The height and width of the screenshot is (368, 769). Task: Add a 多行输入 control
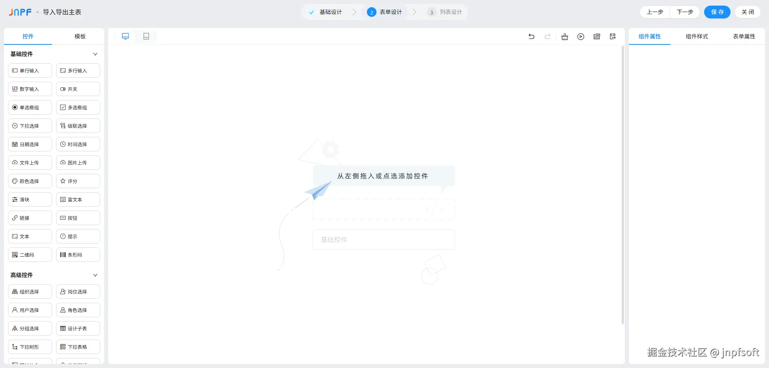(78, 70)
